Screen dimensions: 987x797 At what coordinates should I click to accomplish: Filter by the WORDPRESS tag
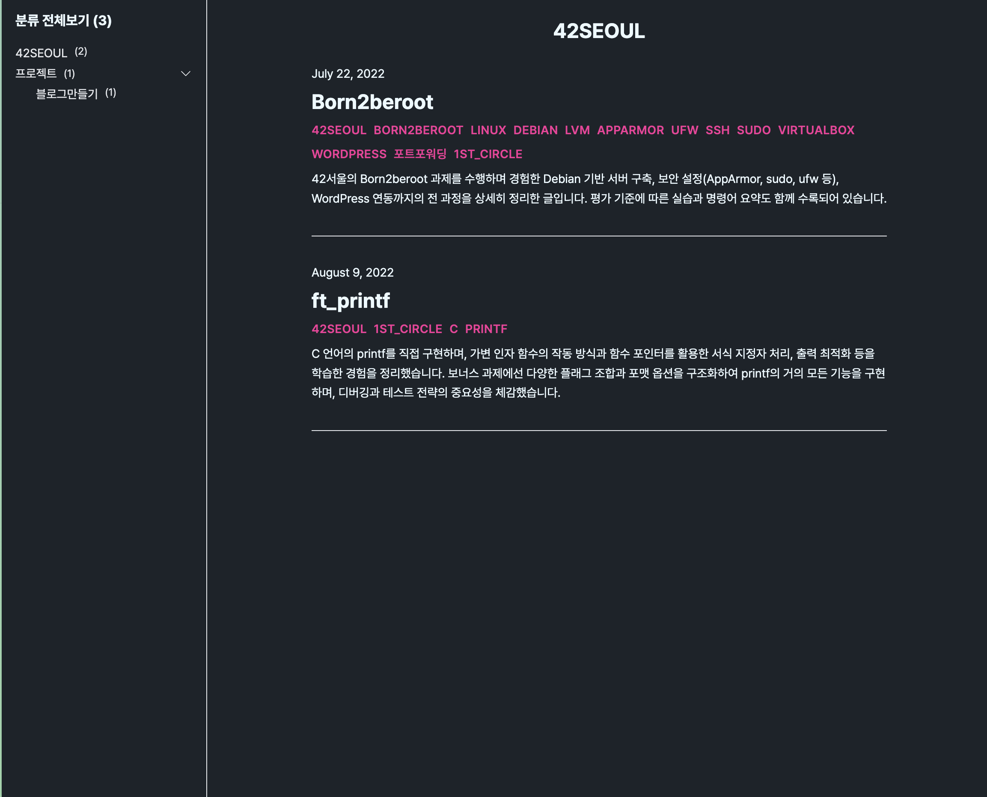(349, 154)
